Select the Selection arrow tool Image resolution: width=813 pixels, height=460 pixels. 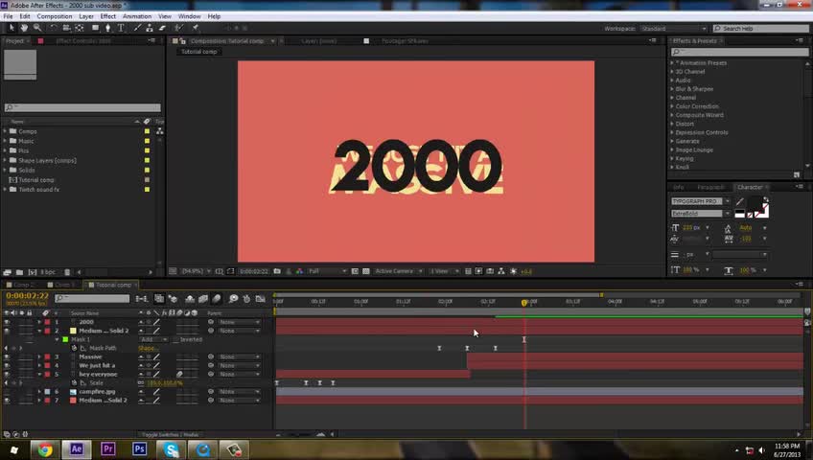[x=12, y=28]
